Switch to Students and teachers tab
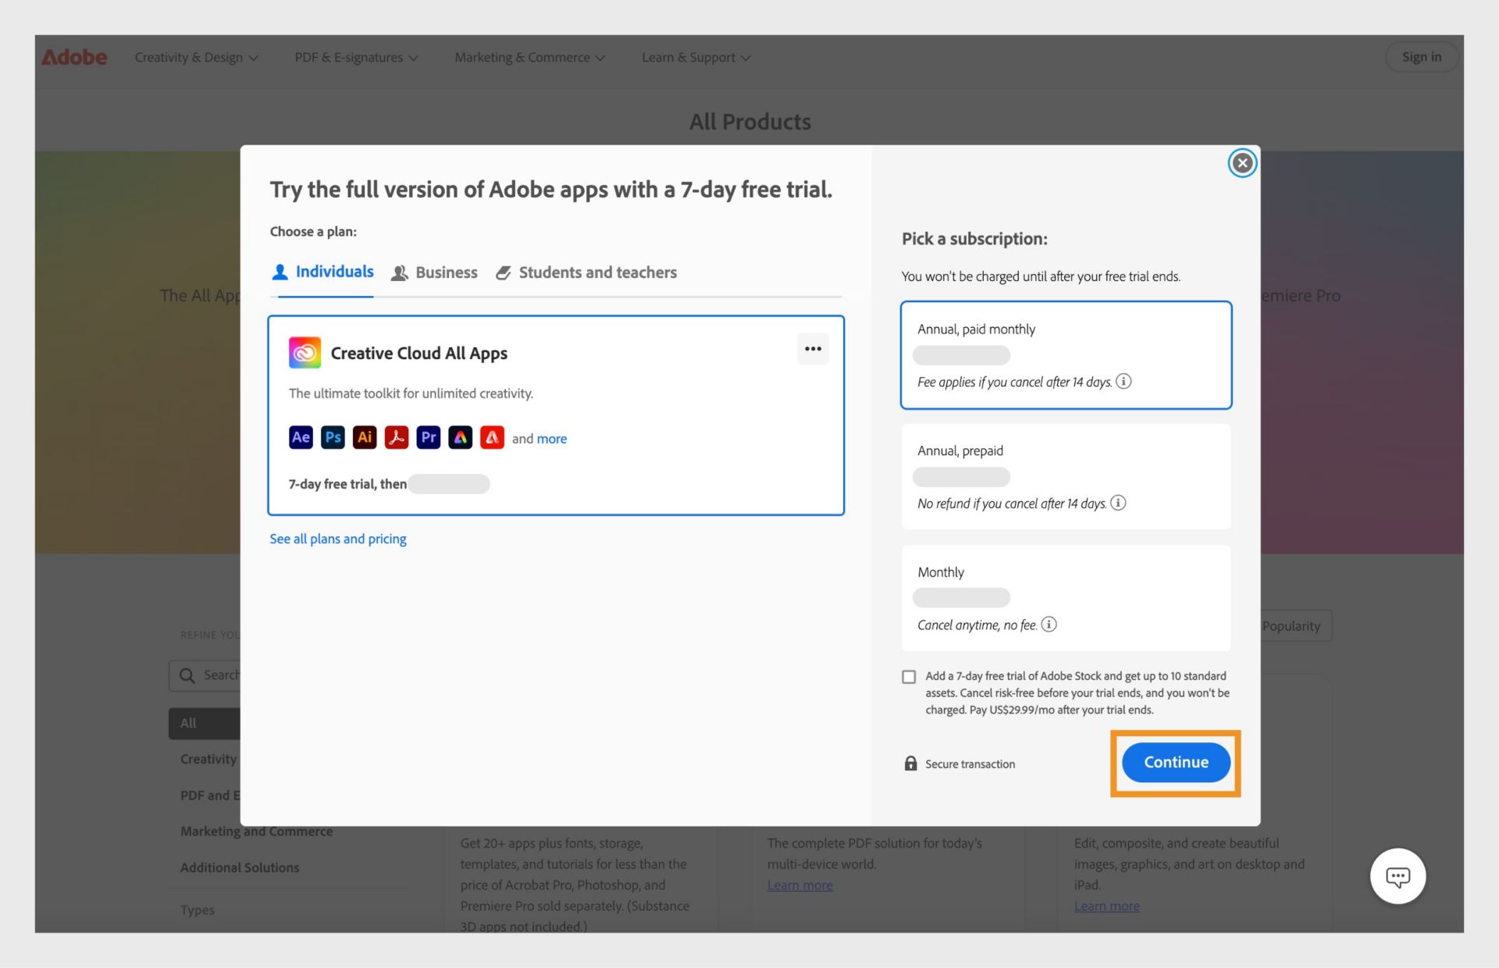Viewport: 1499px width, 968px height. tap(597, 272)
